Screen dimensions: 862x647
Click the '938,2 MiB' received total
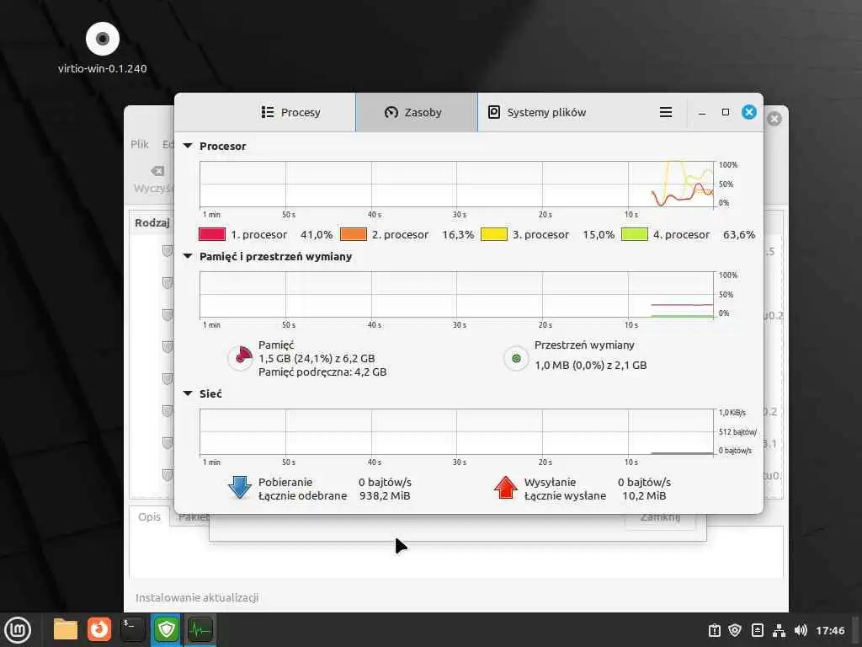385,495
